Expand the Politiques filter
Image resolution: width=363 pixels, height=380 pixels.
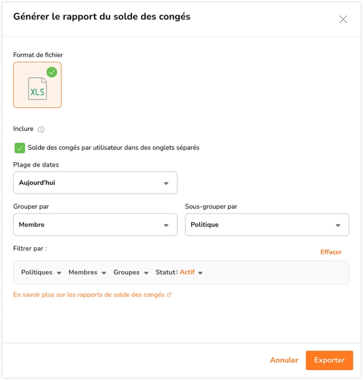(x=41, y=273)
